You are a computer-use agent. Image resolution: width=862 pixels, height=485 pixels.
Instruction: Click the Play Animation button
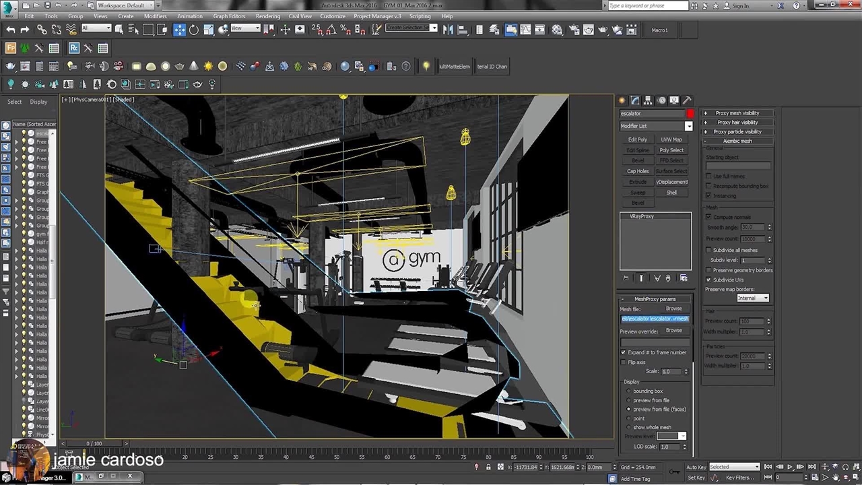[x=790, y=467]
